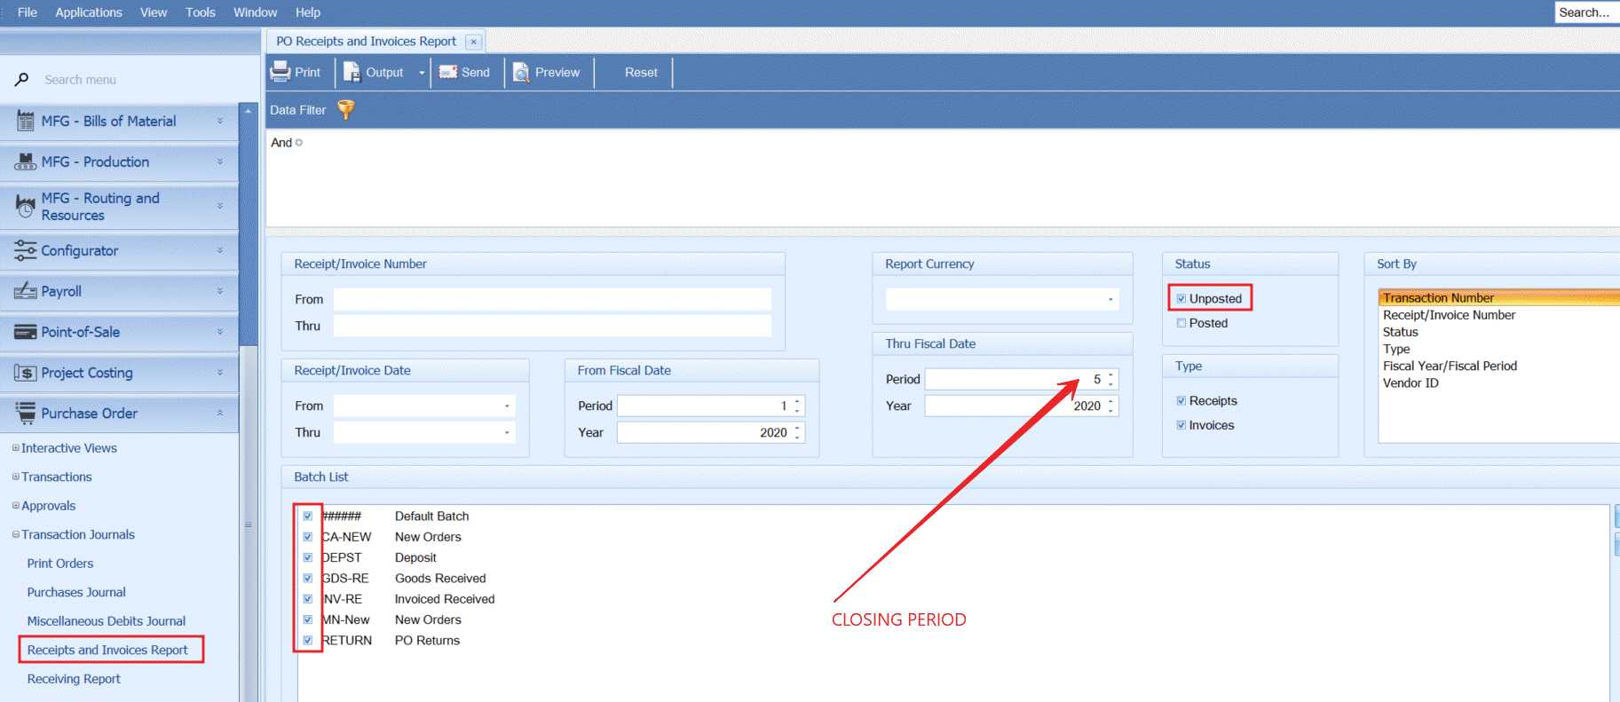Click the Project Costing dollar icon

pos(25,373)
